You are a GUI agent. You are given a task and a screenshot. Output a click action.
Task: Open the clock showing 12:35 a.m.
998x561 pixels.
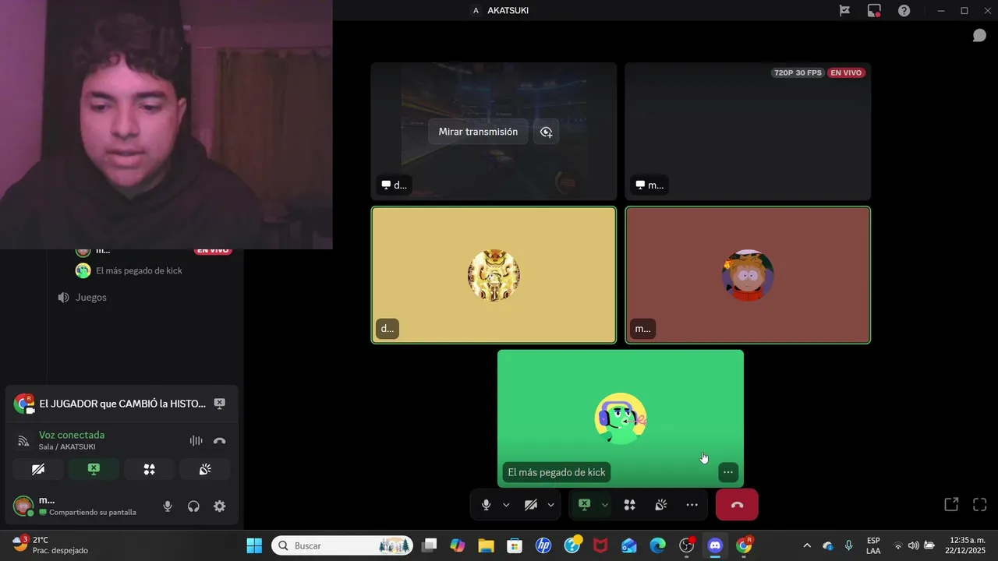(965, 545)
